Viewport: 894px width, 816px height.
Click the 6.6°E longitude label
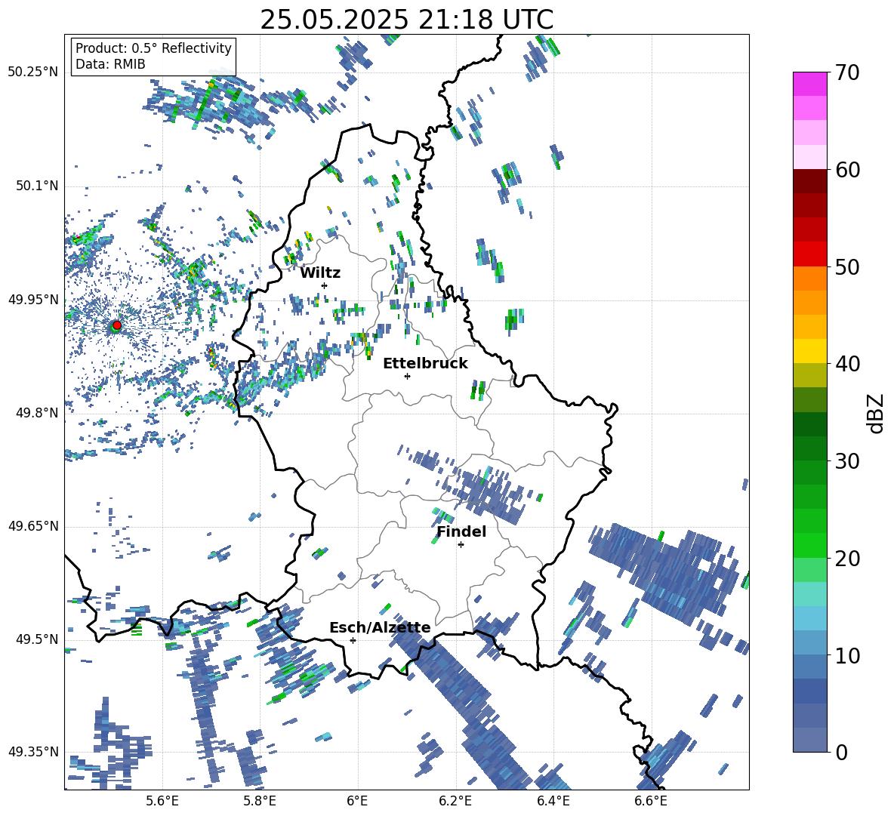coord(651,801)
